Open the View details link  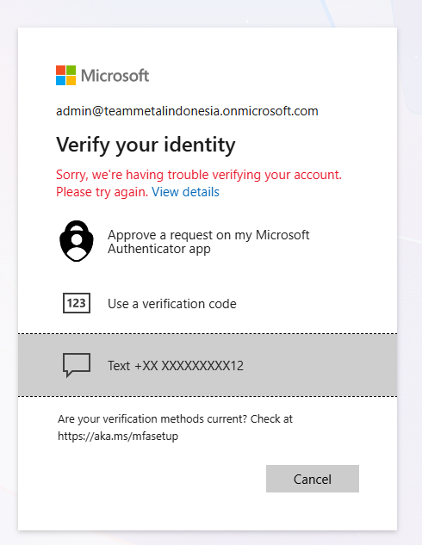tap(185, 192)
